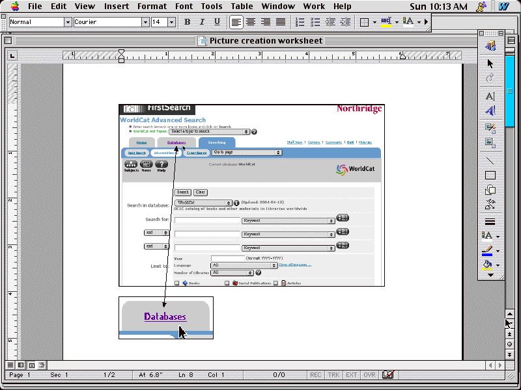Choose the Free Rotate tool
The height and width of the screenshot is (390, 521).
pyautogui.click(x=490, y=78)
